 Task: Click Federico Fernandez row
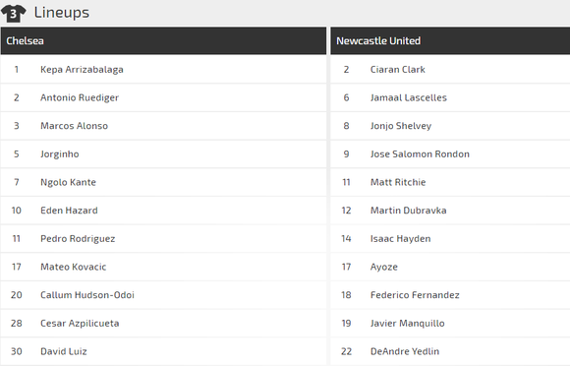click(x=450, y=295)
